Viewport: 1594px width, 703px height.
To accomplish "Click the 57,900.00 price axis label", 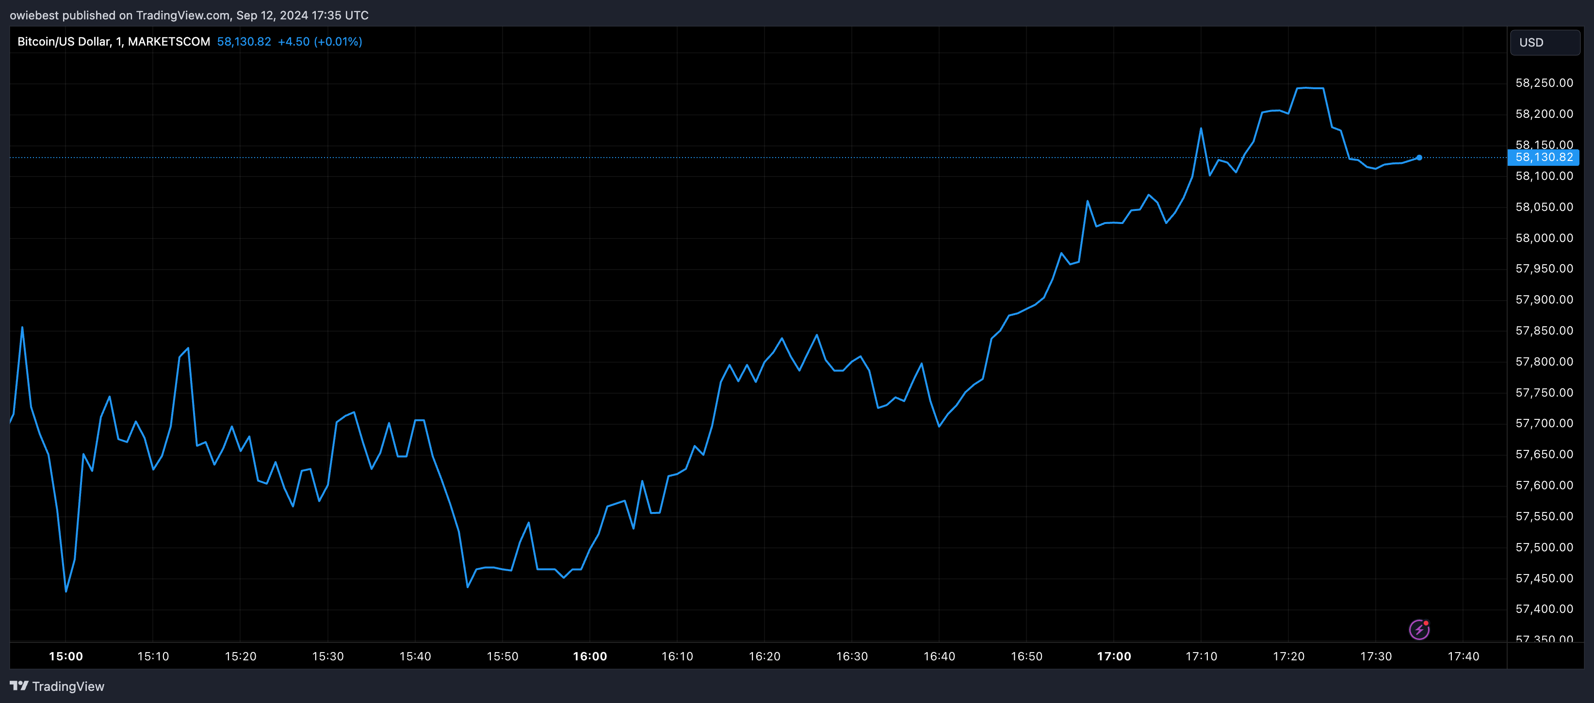I will [1544, 299].
